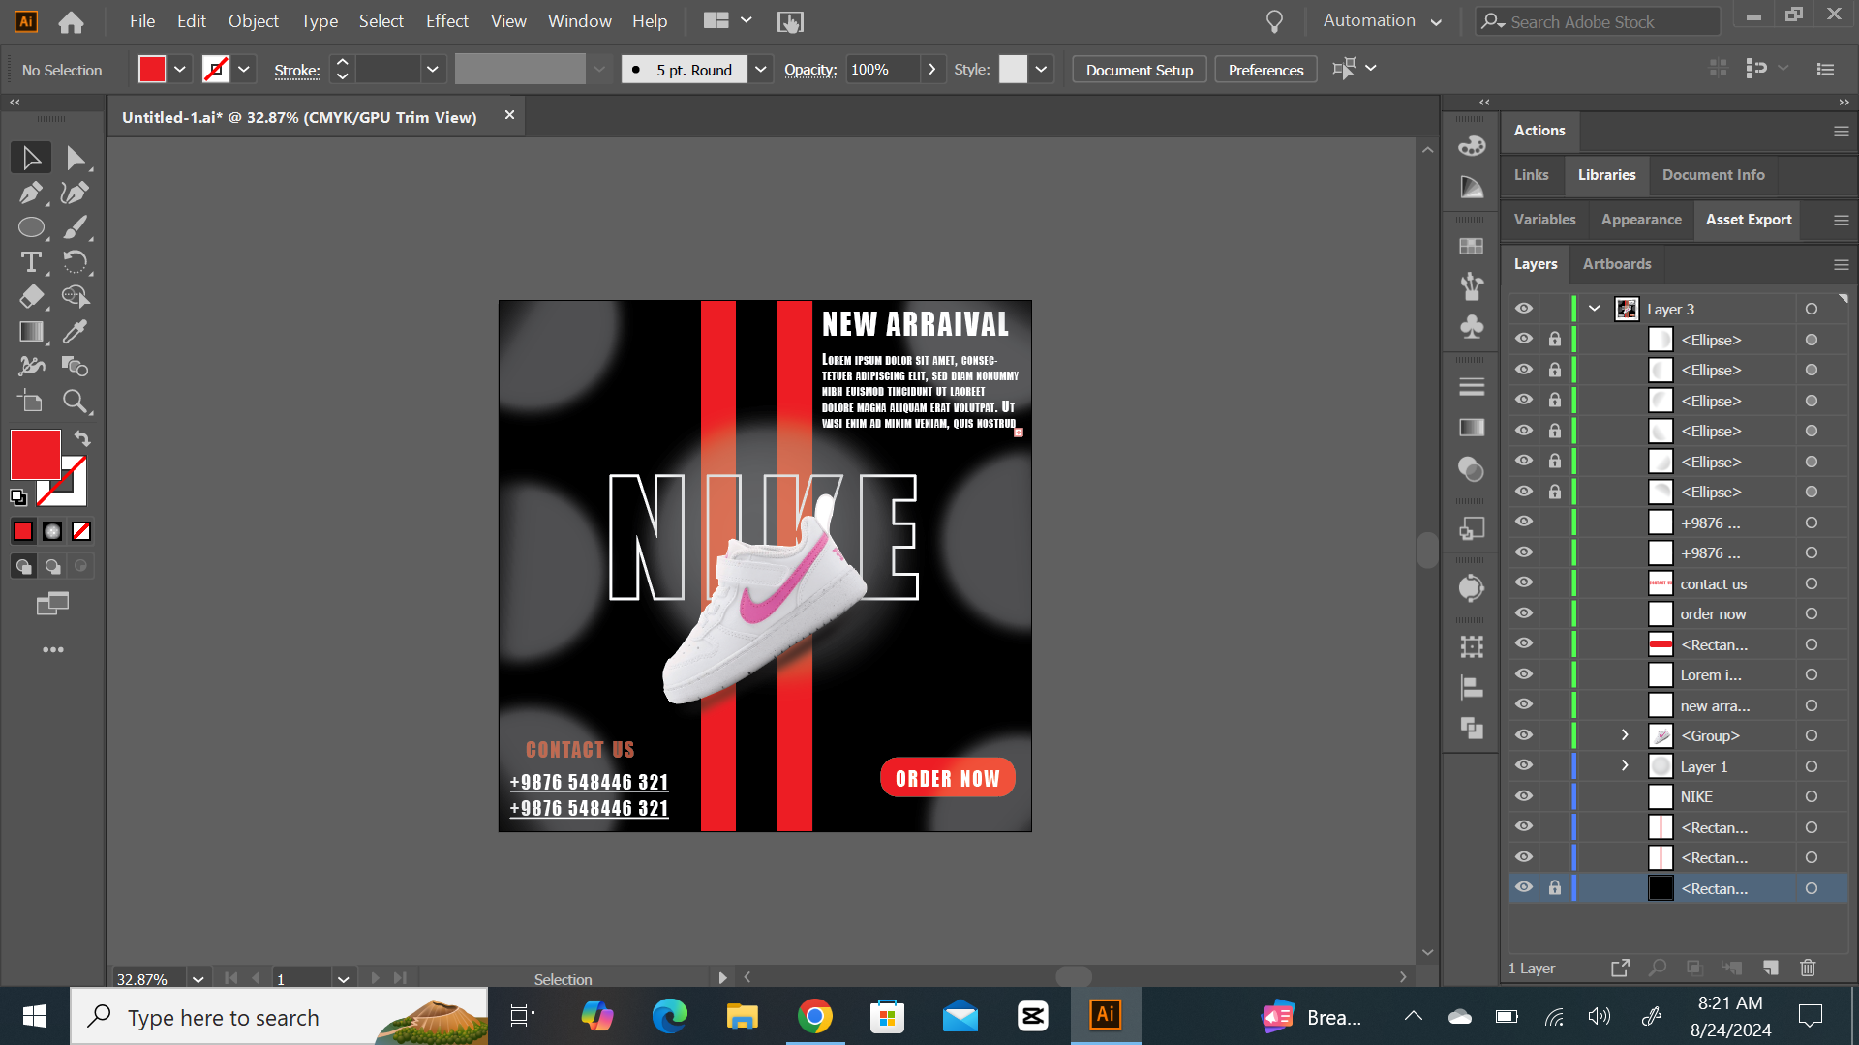
Task: Hide the order now layer
Action: click(1524, 613)
